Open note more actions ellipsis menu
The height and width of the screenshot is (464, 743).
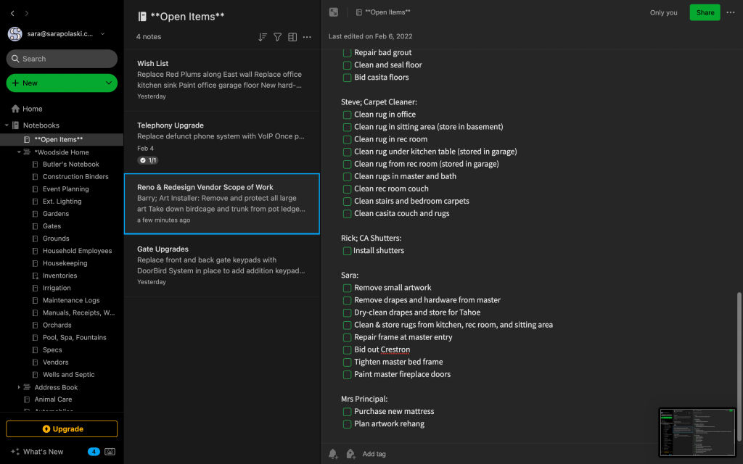tap(730, 12)
